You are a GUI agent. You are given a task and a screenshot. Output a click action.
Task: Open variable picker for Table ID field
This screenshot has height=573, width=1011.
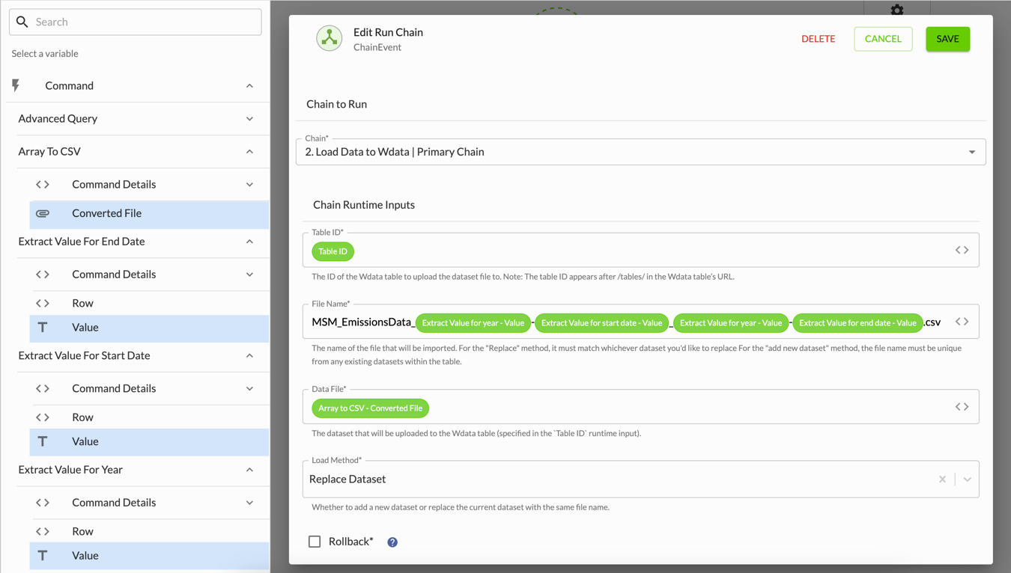click(x=962, y=250)
